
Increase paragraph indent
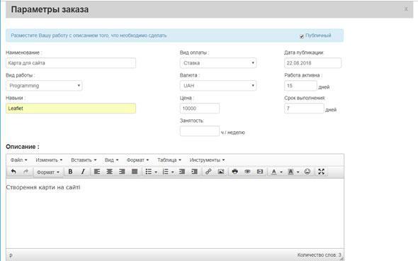(195, 172)
